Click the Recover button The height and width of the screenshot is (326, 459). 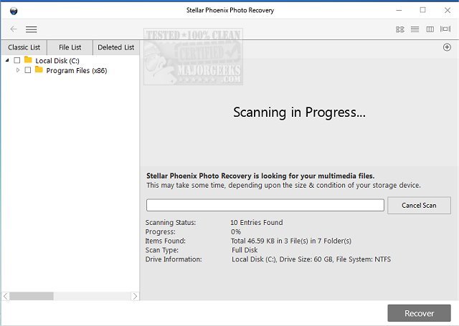(419, 313)
